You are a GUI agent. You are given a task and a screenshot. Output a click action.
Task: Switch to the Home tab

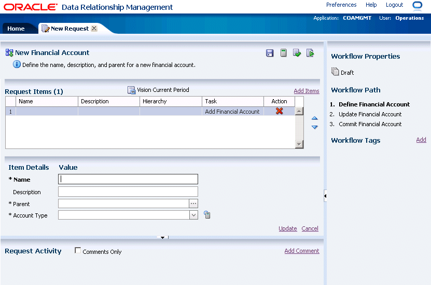pyautogui.click(x=16, y=29)
